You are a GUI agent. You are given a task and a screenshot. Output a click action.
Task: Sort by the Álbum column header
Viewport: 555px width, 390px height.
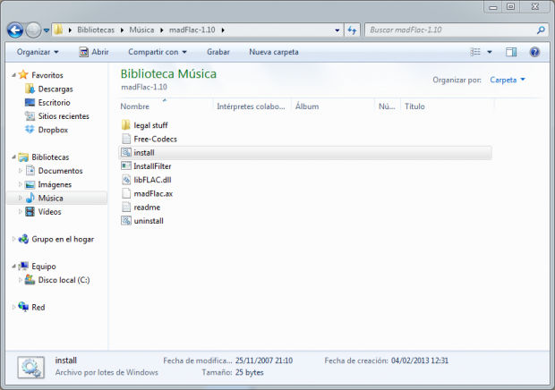333,106
